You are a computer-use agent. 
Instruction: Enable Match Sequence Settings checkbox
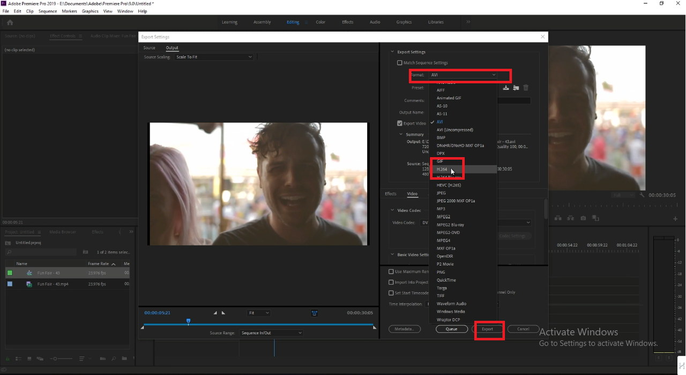(x=399, y=63)
